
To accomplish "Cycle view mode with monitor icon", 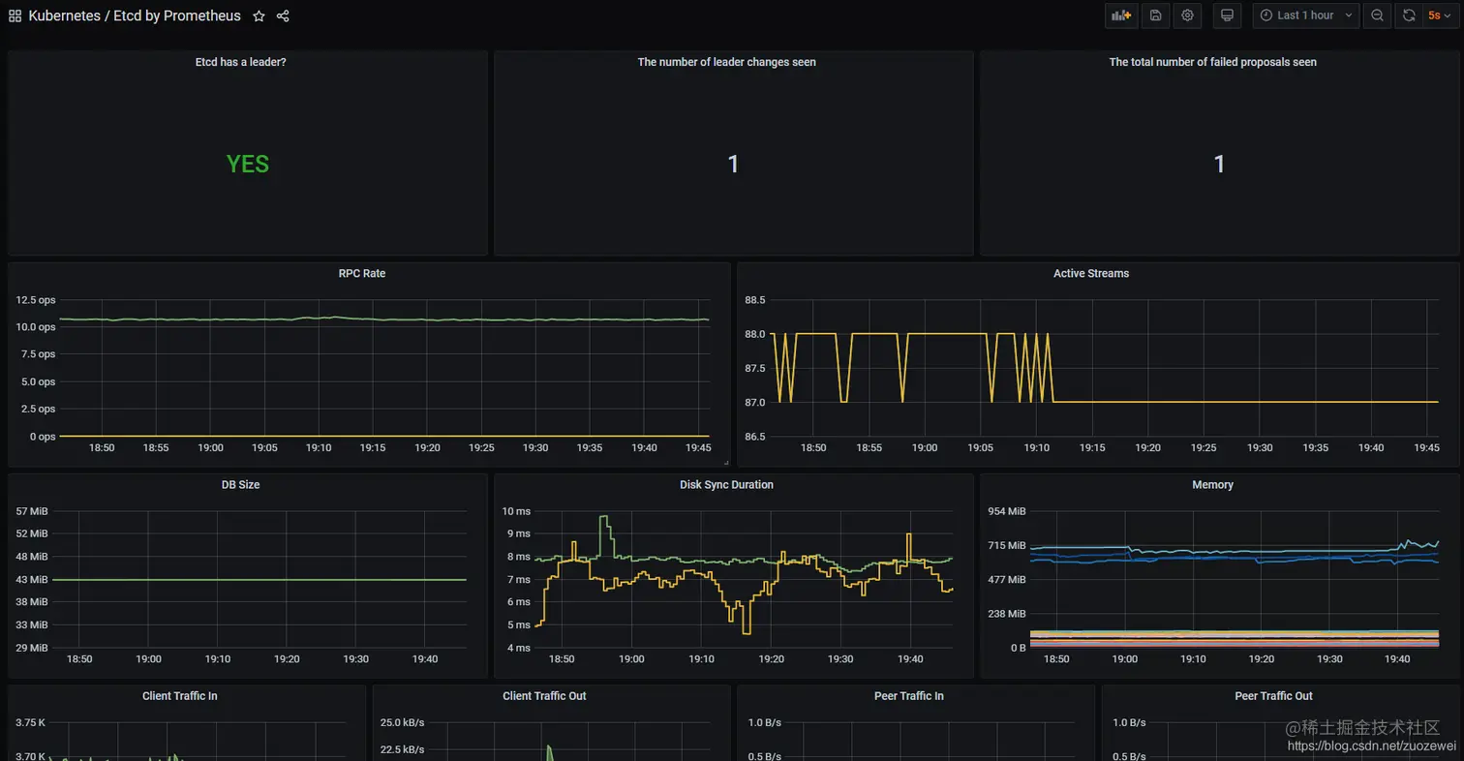I will tap(1227, 15).
